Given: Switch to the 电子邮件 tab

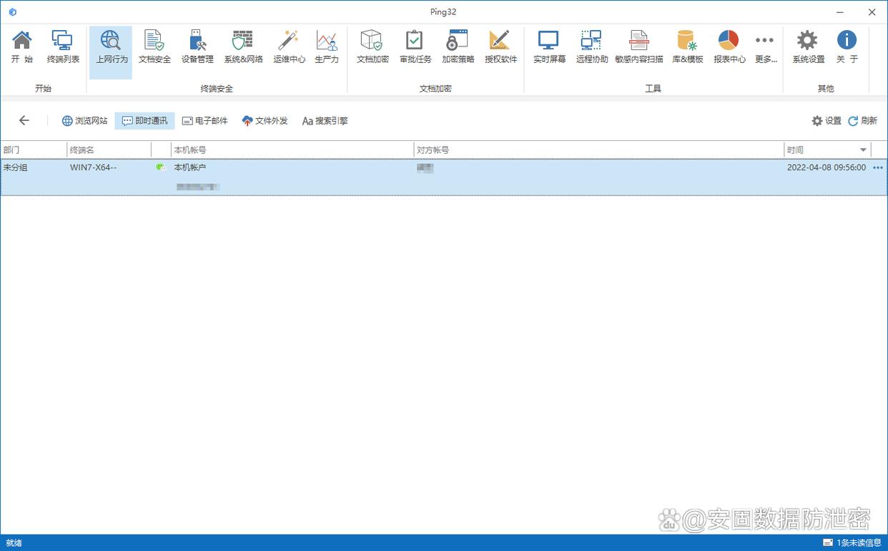Looking at the screenshot, I should pyautogui.click(x=204, y=121).
